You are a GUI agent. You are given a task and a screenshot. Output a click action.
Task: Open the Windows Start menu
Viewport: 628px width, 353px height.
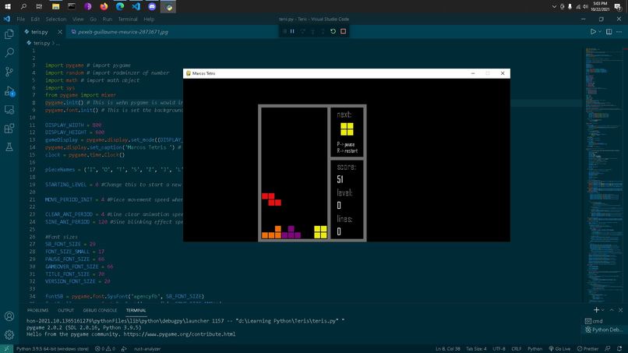(x=8, y=6)
